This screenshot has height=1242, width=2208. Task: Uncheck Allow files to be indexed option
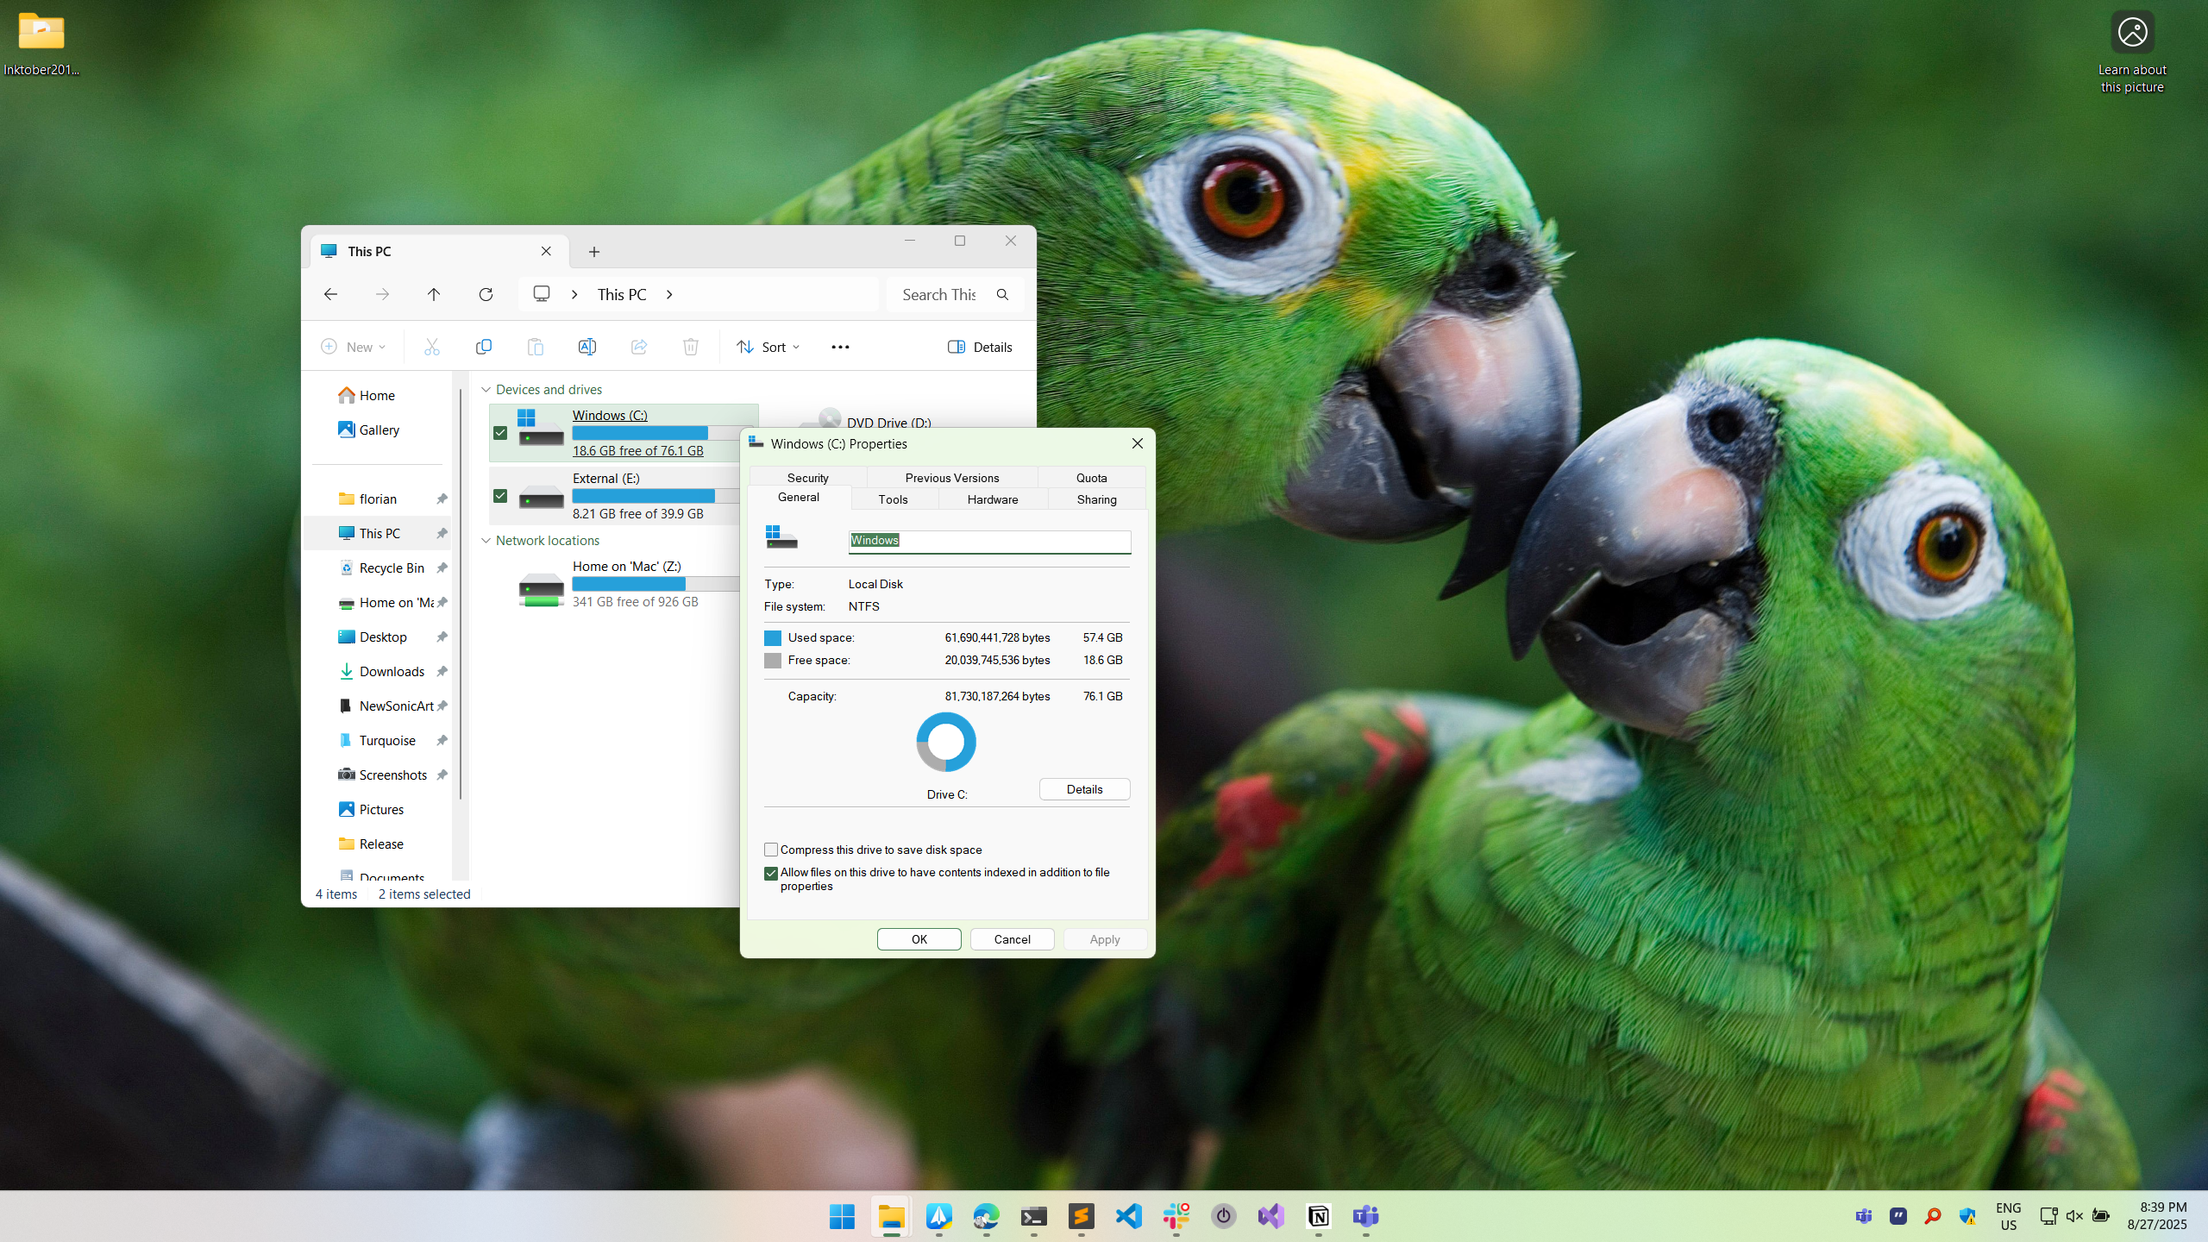pyautogui.click(x=771, y=873)
